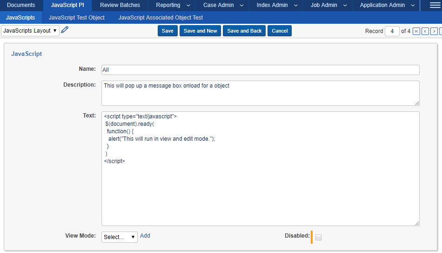
Task: Grab the Text area resize handle
Action: pos(417,223)
